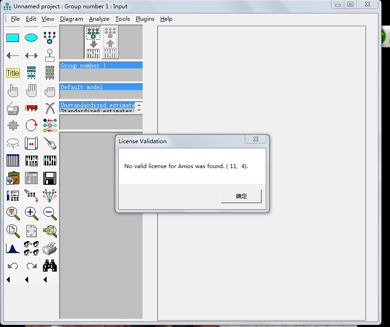The image size is (390, 327).
Task: Click the binoculars specification search icon
Action: click(x=50, y=266)
